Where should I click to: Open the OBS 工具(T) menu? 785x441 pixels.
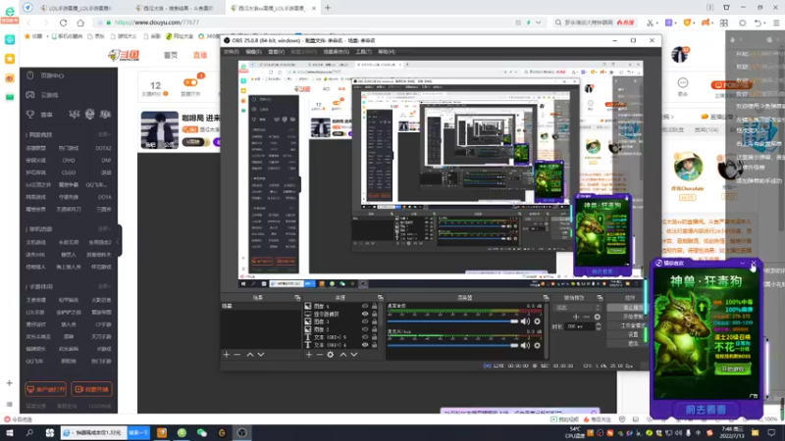point(363,52)
